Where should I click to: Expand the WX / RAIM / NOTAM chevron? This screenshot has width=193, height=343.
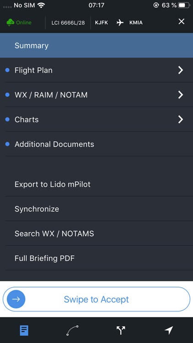180,95
